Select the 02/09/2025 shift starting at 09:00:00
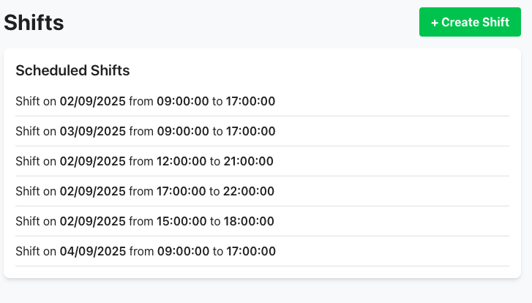The height and width of the screenshot is (303, 532). (146, 102)
